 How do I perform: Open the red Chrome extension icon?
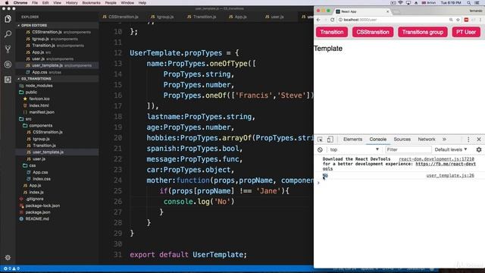point(466,20)
